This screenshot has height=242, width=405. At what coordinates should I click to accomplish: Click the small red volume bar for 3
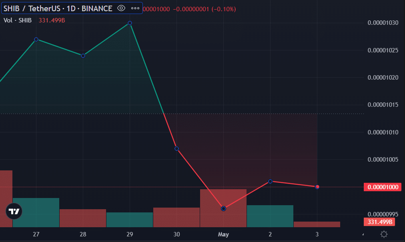point(317,224)
